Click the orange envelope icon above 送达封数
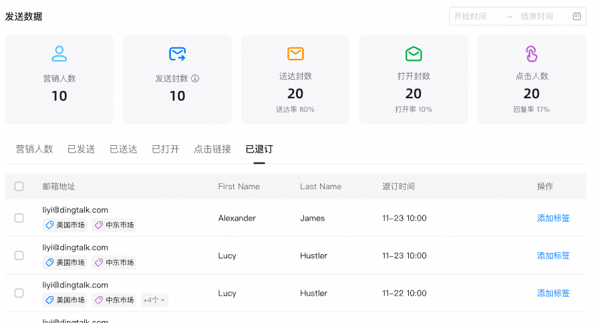 [295, 53]
